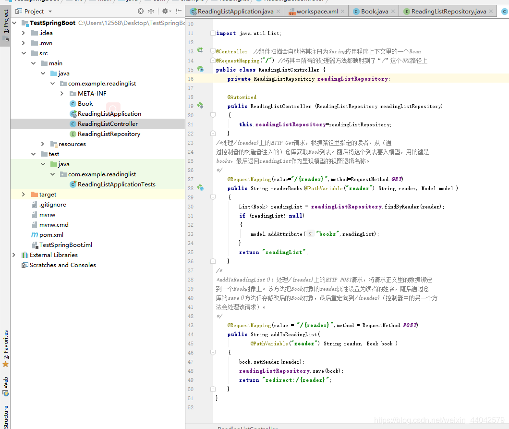The image size is (509, 429).
Task: Select the .gitignore file
Action: click(x=53, y=204)
